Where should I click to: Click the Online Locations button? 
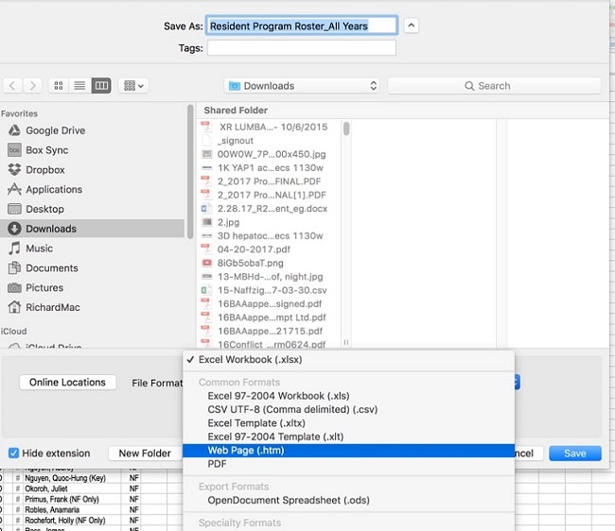[67, 383]
